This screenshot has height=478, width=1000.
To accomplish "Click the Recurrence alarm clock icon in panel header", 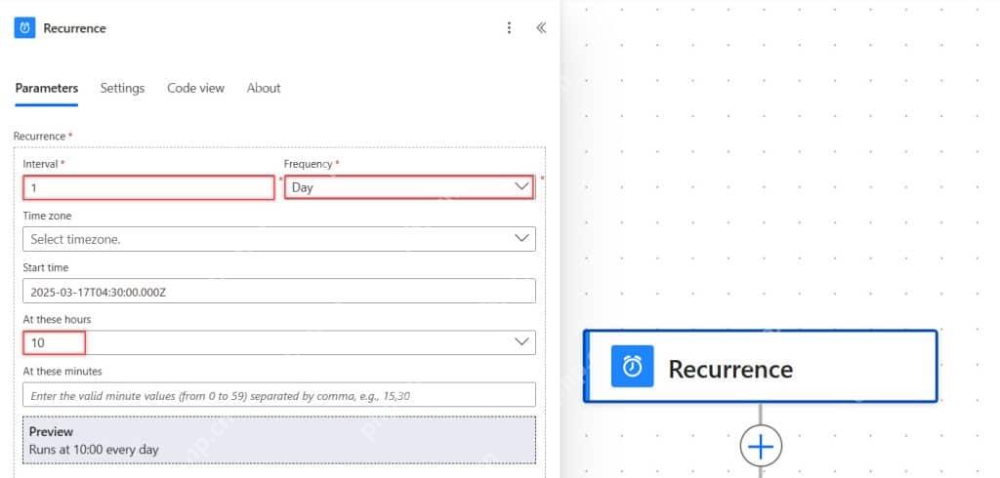I will pos(24,28).
